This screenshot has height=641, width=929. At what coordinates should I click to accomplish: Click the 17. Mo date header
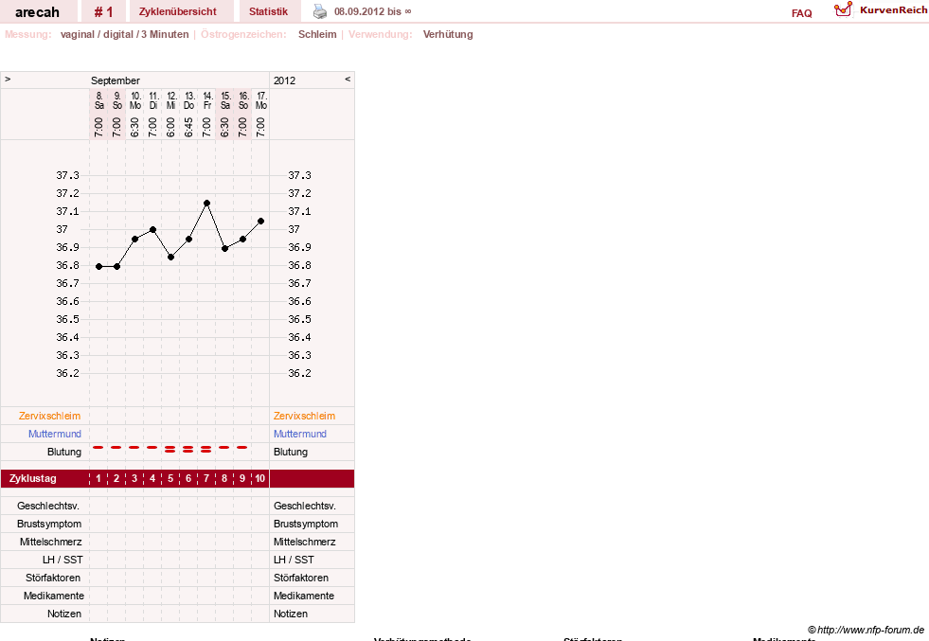261,100
